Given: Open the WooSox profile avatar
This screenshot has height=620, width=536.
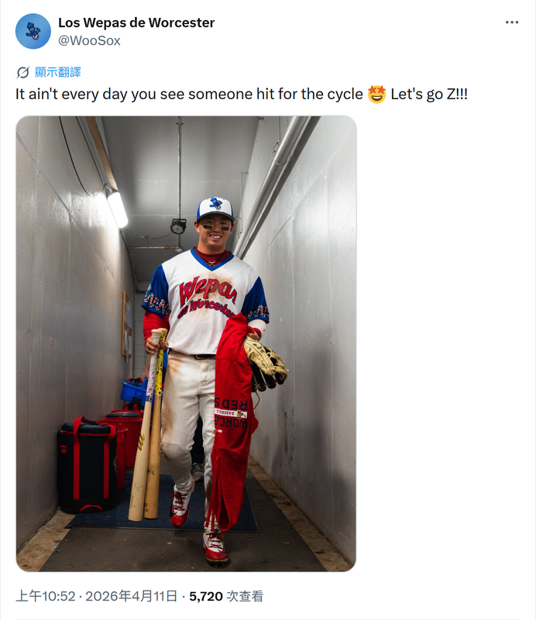Looking at the screenshot, I should coord(33,31).
